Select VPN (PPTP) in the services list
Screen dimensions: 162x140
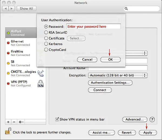(x=26, y=83)
